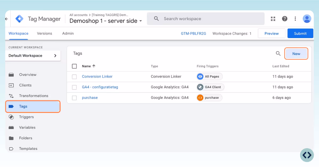Image resolution: width=319 pixels, height=167 pixels.
Task: Check the purchase row checkbox
Action: 74,98
